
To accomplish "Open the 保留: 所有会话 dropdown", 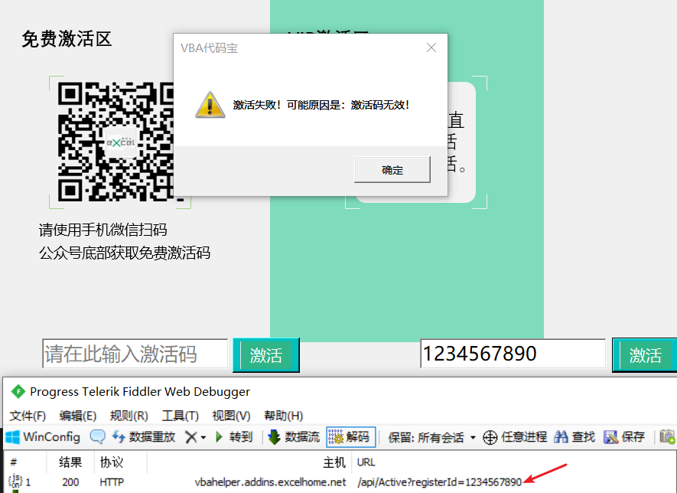I will coord(431,437).
